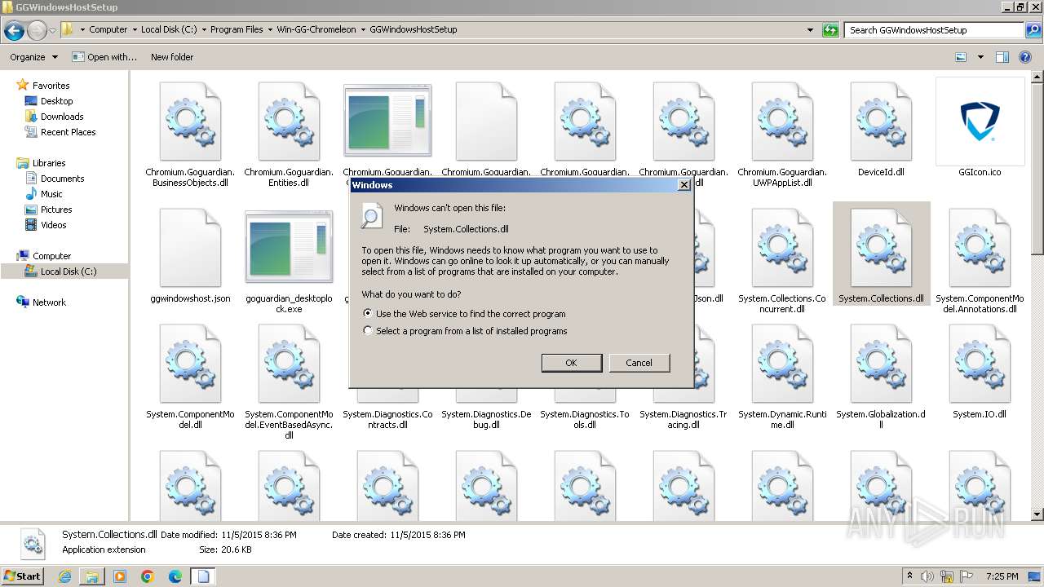Image resolution: width=1044 pixels, height=587 pixels.
Task: Open Windows Media Player from the taskbar
Action: click(x=120, y=576)
